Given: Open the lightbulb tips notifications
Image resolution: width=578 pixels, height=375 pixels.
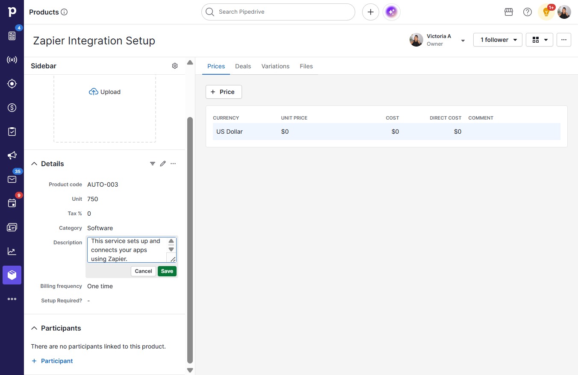Looking at the screenshot, I should (546, 12).
